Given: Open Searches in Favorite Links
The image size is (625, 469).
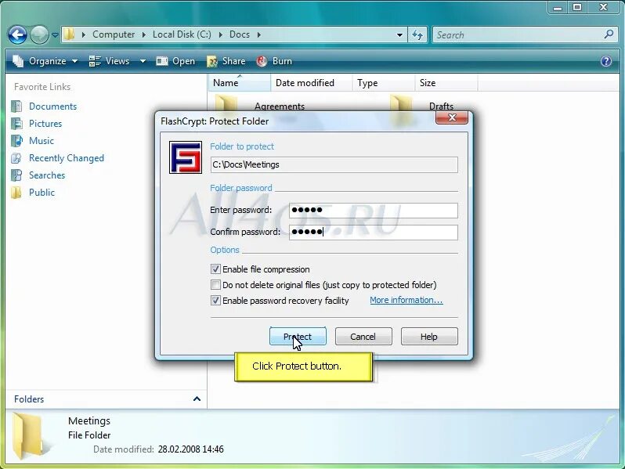Looking at the screenshot, I should (47, 175).
